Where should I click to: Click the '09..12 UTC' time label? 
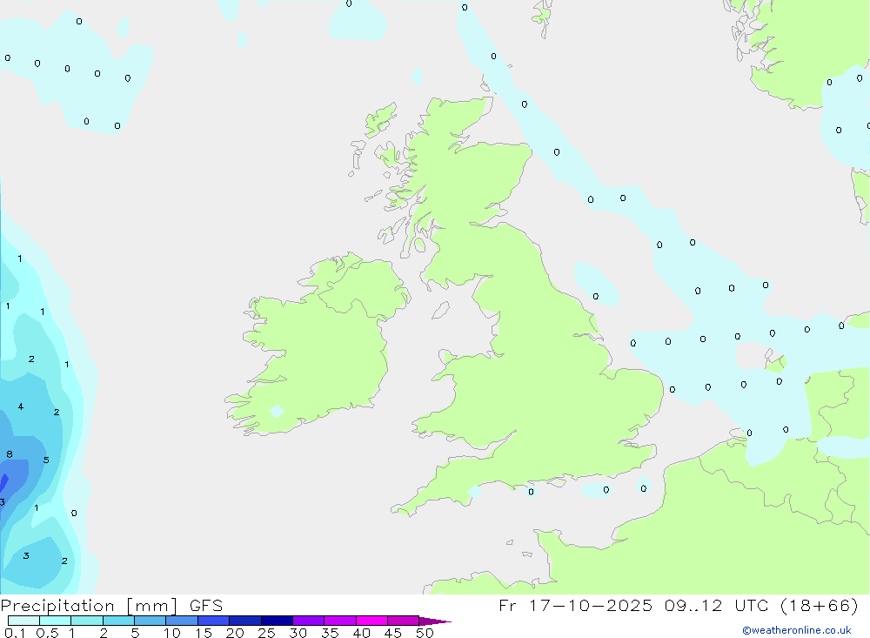coord(717,605)
